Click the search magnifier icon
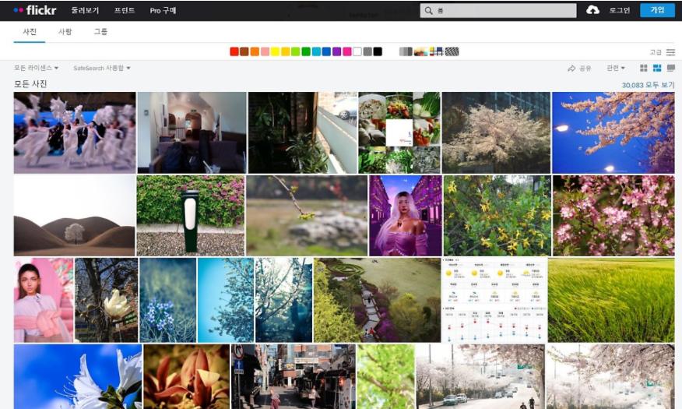The height and width of the screenshot is (409, 682). [428, 10]
